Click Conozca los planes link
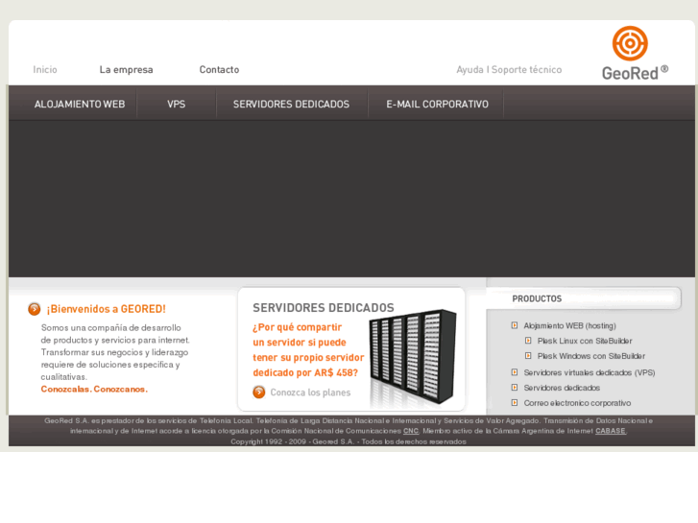Image resolution: width=698 pixels, height=523 pixels. (x=310, y=392)
